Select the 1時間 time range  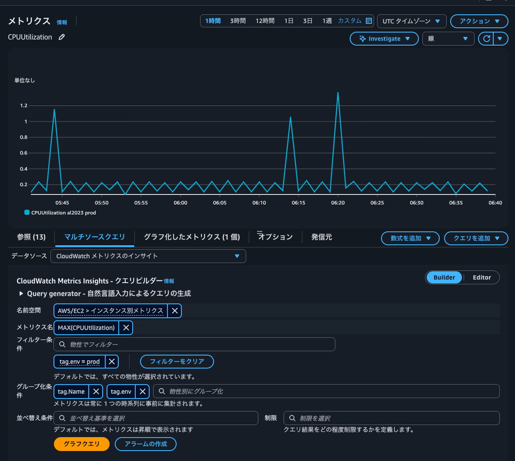tap(213, 21)
